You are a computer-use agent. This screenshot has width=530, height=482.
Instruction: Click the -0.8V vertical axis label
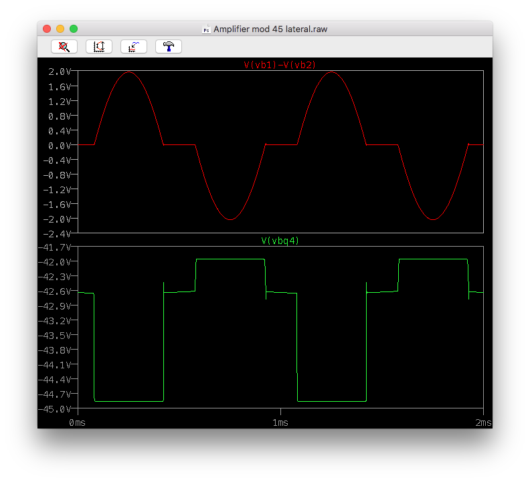pos(58,175)
